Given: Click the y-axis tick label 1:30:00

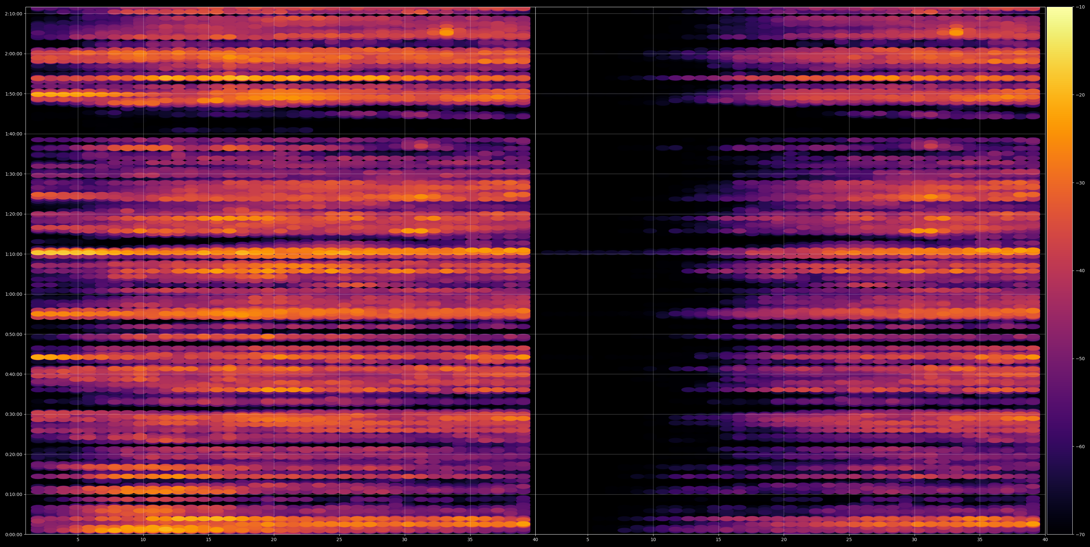Looking at the screenshot, I should pos(13,174).
